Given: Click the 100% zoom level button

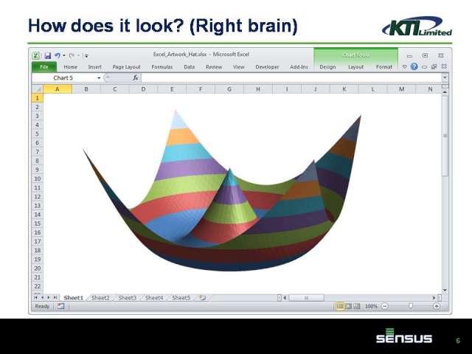Looking at the screenshot, I should tap(371, 307).
